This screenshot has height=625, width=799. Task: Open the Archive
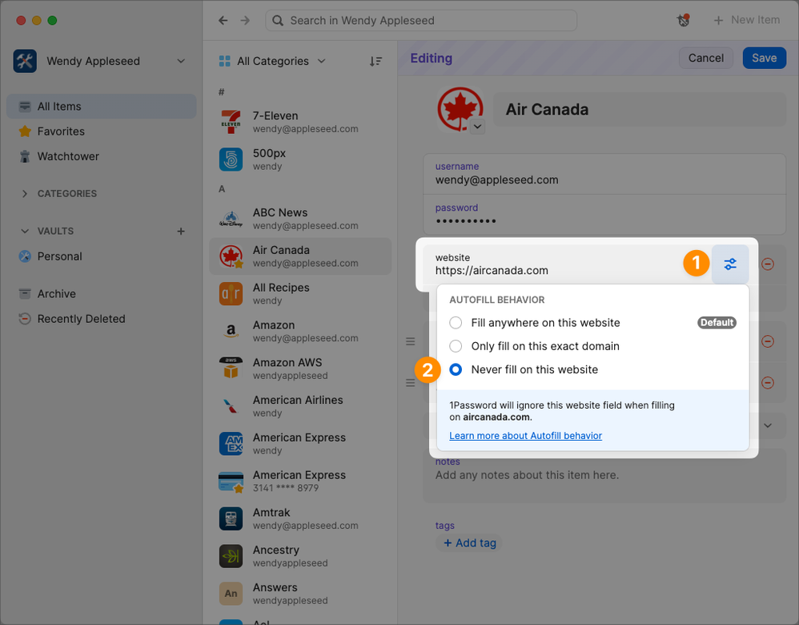[102, 294]
